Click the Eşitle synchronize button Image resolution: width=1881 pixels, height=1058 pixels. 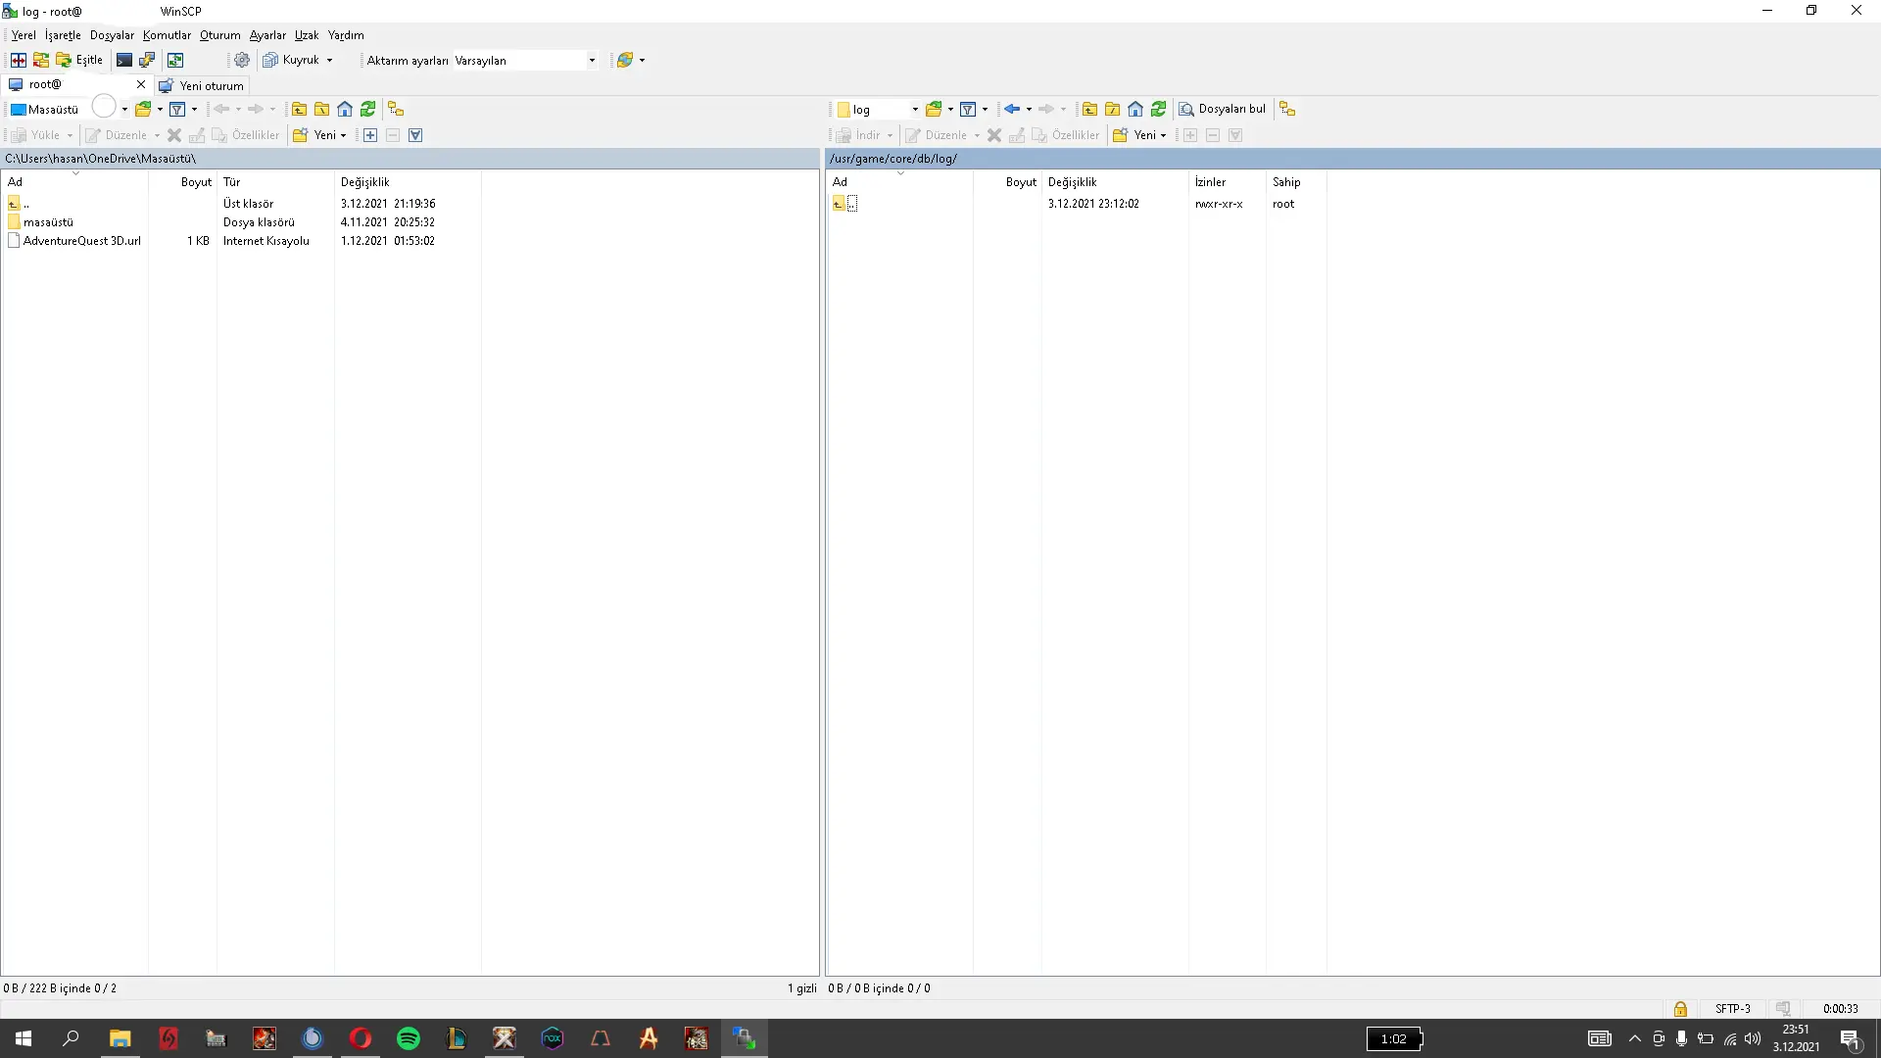pos(80,61)
